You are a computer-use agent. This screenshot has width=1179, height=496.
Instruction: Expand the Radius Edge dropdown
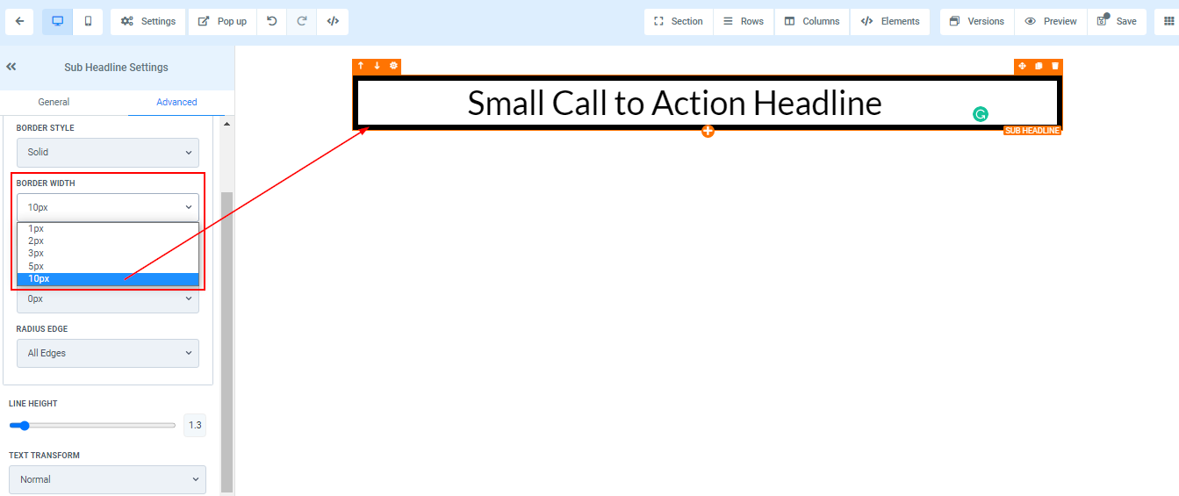pyautogui.click(x=108, y=354)
